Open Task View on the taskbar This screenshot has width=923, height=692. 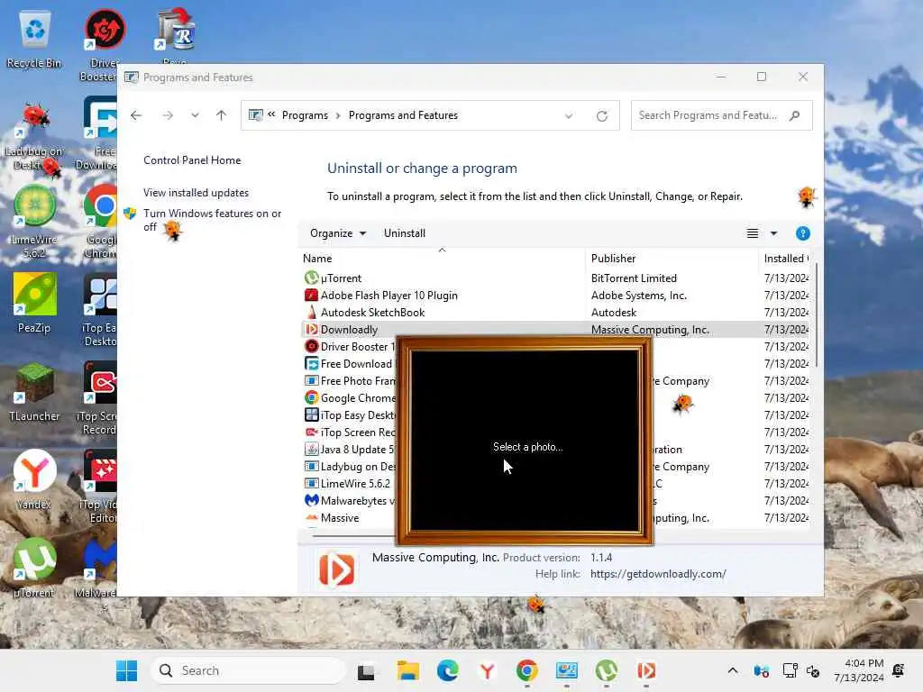tap(366, 670)
